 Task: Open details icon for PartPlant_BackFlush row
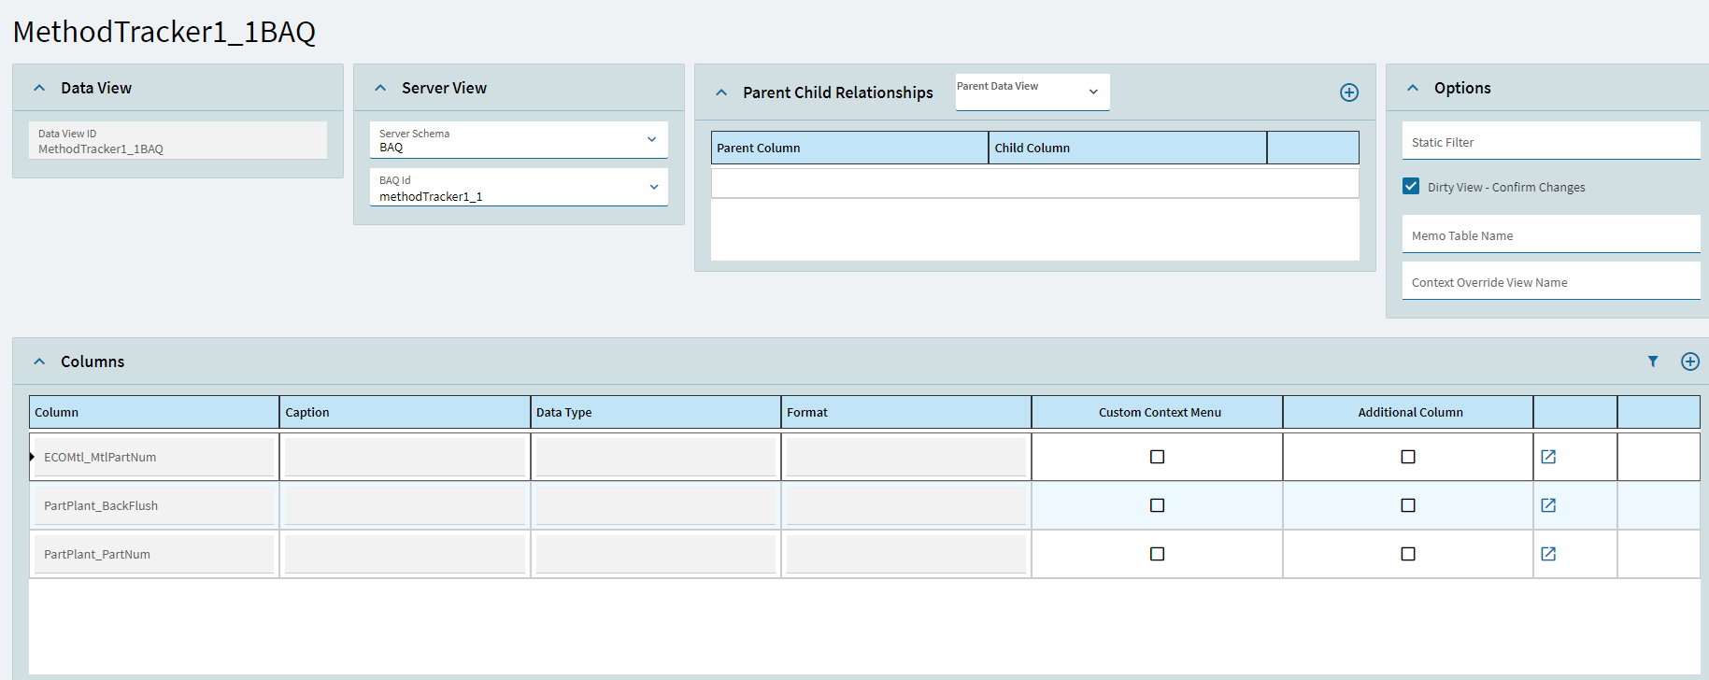[1547, 505]
